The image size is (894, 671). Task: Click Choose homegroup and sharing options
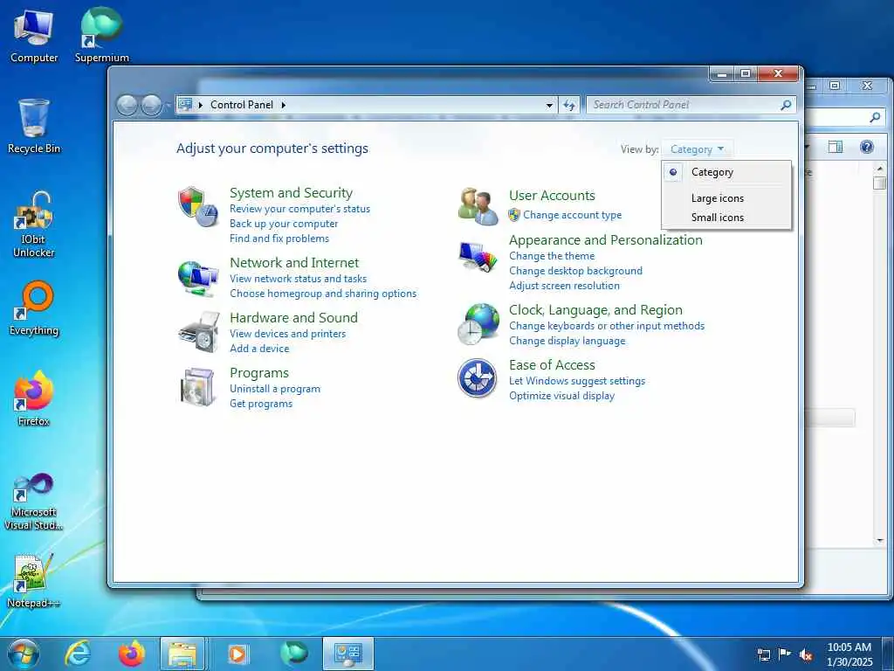click(323, 294)
